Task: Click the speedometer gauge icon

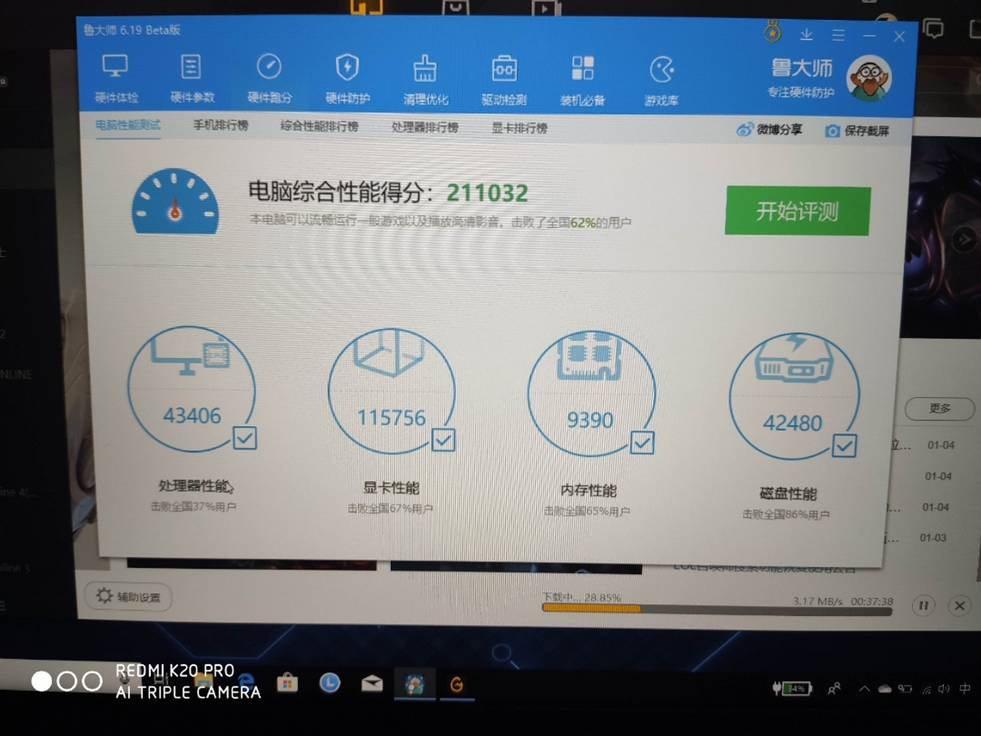Action: (x=175, y=202)
